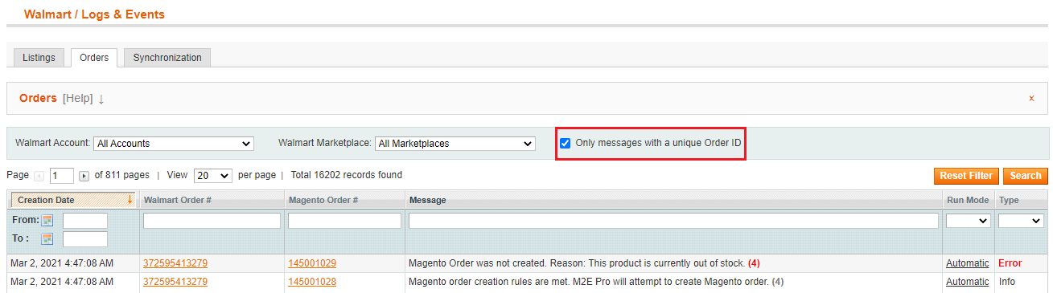Click Automatic link in Info row
This screenshot has height=293, width=1053.
(968, 282)
